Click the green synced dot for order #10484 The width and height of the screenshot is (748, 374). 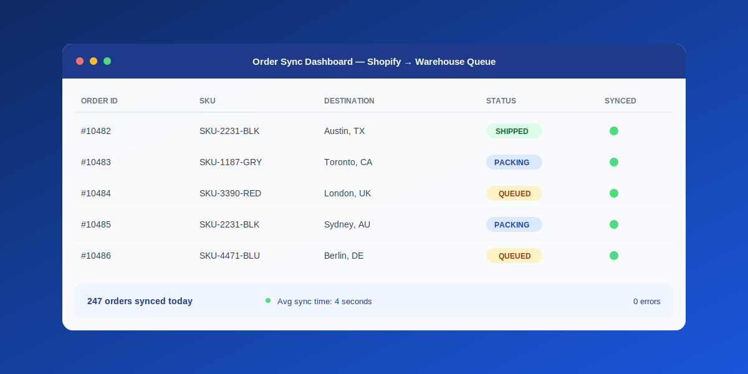[614, 193]
